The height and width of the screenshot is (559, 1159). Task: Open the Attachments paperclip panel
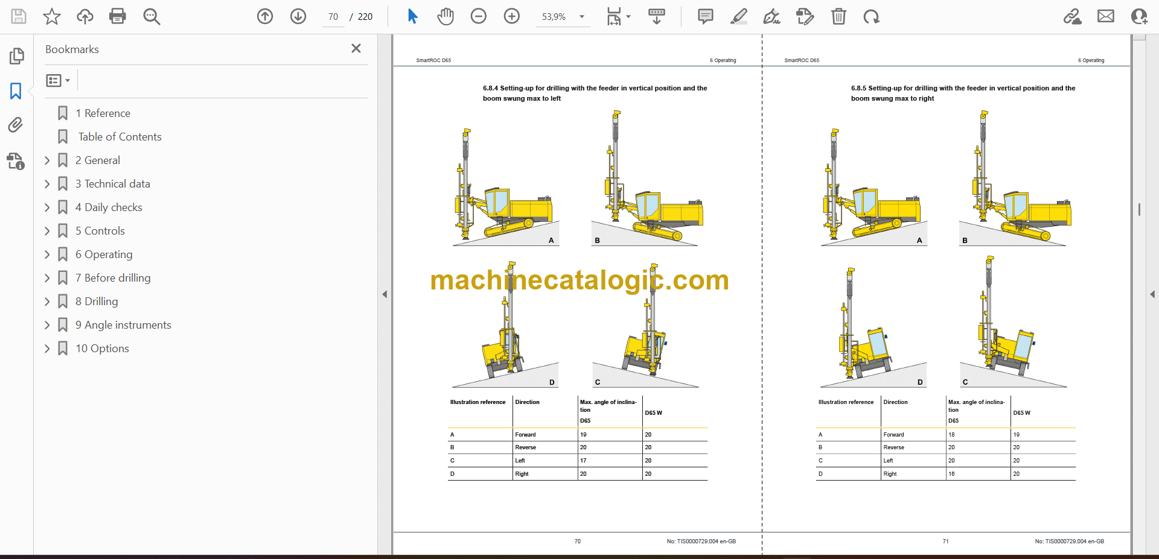[x=16, y=125]
